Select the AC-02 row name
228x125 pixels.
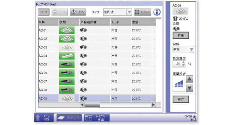click(43, 39)
